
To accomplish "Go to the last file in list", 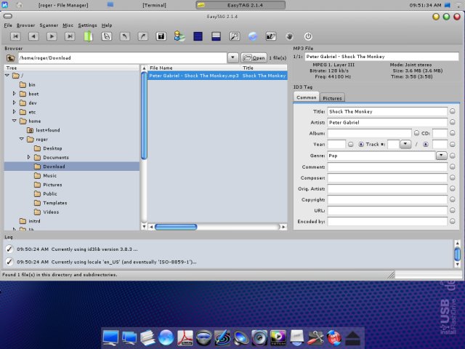I will (x=70, y=36).
